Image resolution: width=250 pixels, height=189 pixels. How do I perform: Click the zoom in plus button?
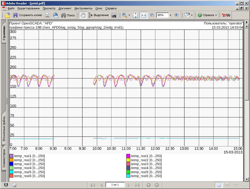pos(176,15)
